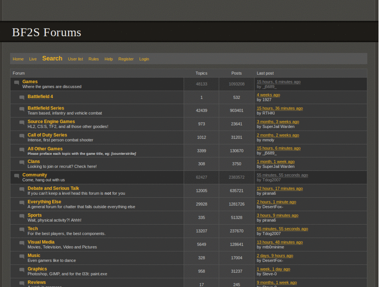This screenshot has height=287, width=383.
Task: Click the forum icon next to Games category
Action: (x=17, y=83)
